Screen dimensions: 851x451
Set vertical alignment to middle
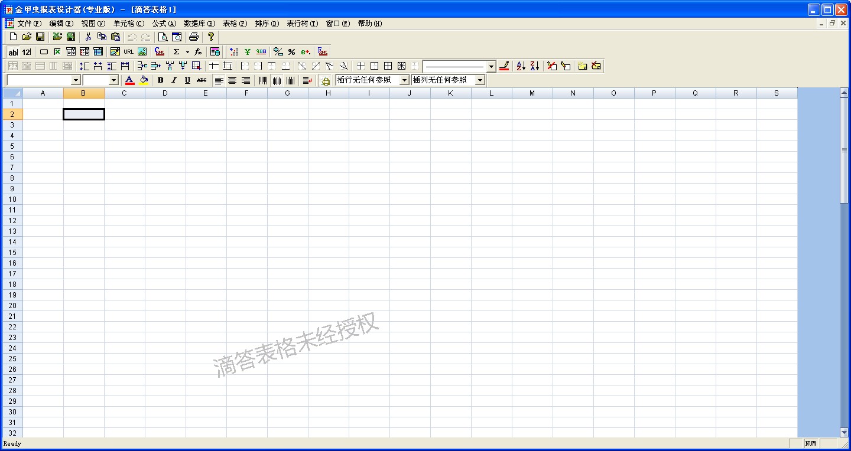[277, 80]
